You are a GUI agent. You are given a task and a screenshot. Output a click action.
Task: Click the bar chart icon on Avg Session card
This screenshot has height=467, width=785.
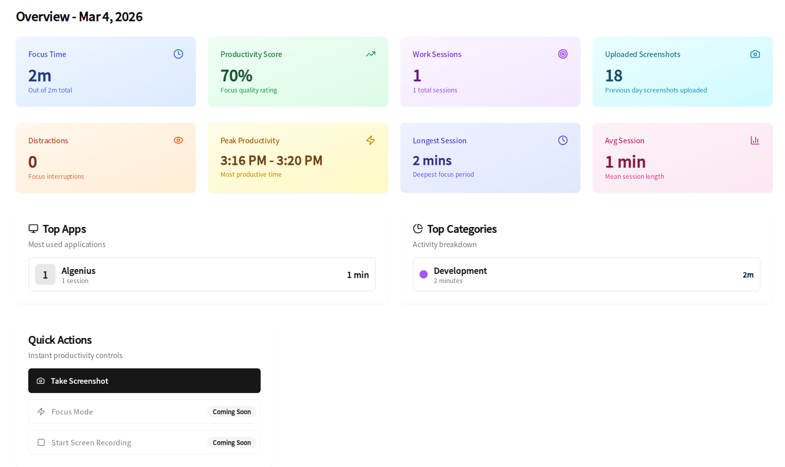[755, 140]
